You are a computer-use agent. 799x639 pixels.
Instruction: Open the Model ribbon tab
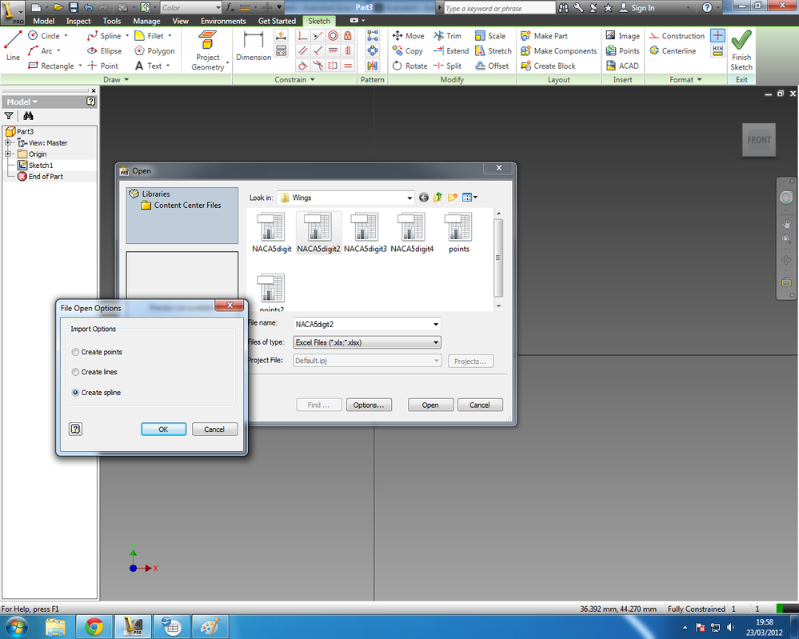coord(43,21)
